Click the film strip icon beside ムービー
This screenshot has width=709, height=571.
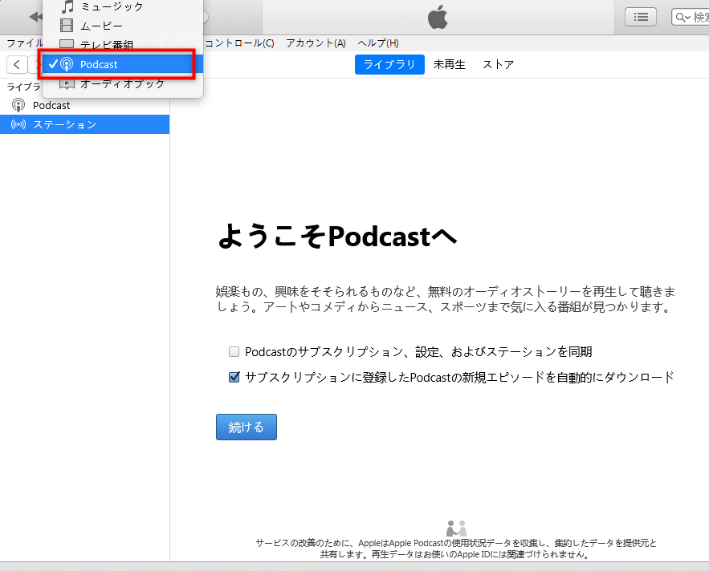coord(67,26)
